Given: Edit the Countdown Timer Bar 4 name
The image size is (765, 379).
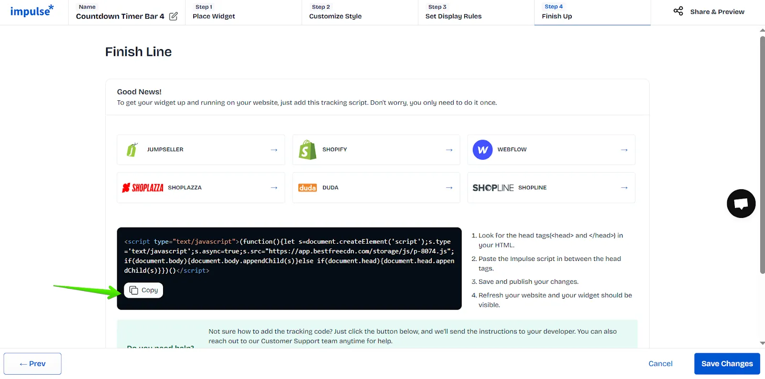Looking at the screenshot, I should pos(174,16).
